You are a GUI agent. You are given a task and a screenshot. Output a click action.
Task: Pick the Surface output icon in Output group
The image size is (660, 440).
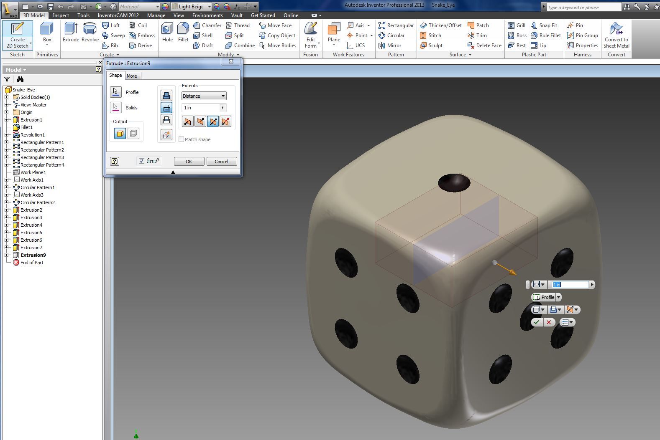click(x=133, y=134)
